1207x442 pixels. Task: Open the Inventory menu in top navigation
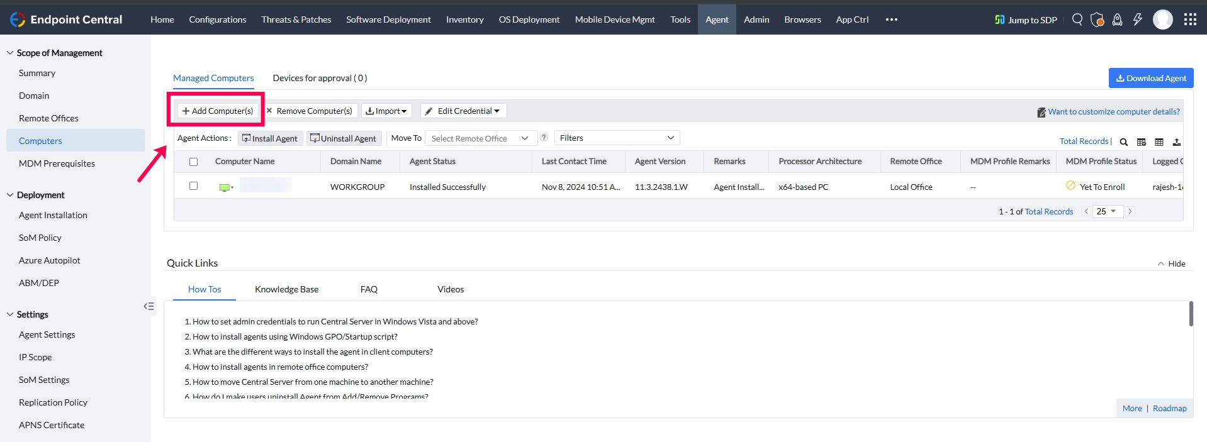tap(465, 19)
